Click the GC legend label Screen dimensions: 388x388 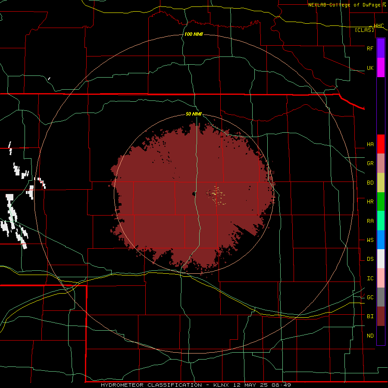(370, 297)
